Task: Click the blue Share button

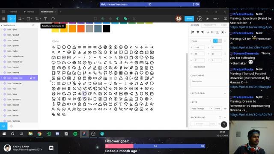Action: tap(189, 19)
